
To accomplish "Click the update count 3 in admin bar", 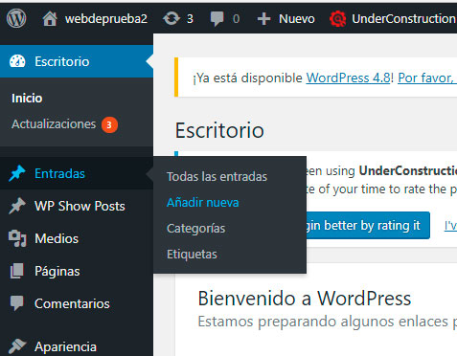I will (x=190, y=19).
